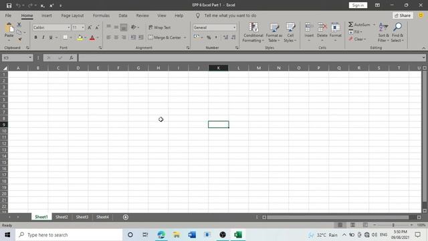Expand the Name Box dropdown arrow
The height and width of the screenshot is (241, 428).
click(x=30, y=58)
